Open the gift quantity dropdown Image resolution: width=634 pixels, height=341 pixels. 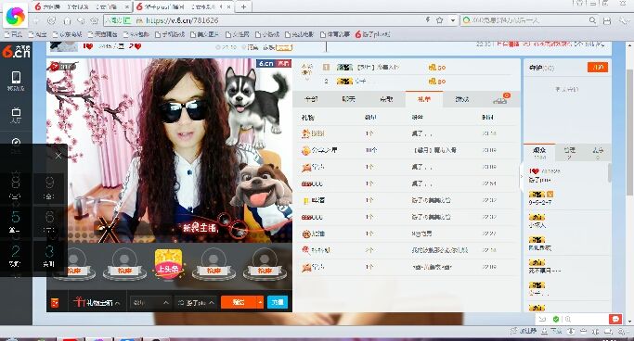[x=150, y=302]
